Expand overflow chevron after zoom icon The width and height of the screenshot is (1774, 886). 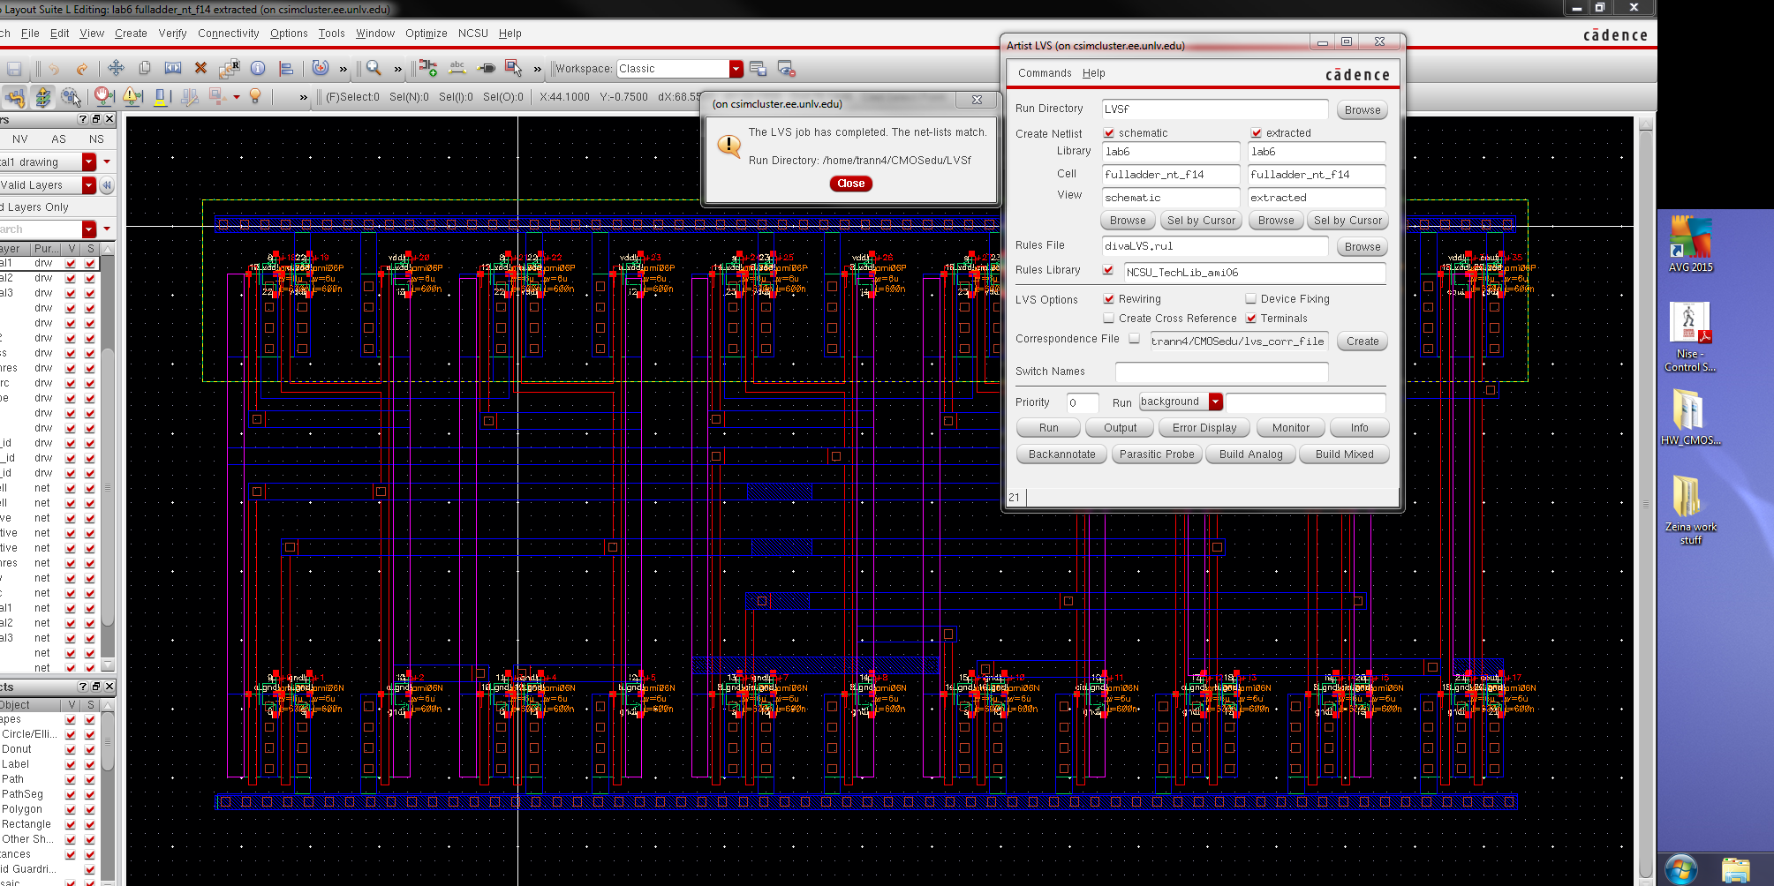(x=398, y=69)
